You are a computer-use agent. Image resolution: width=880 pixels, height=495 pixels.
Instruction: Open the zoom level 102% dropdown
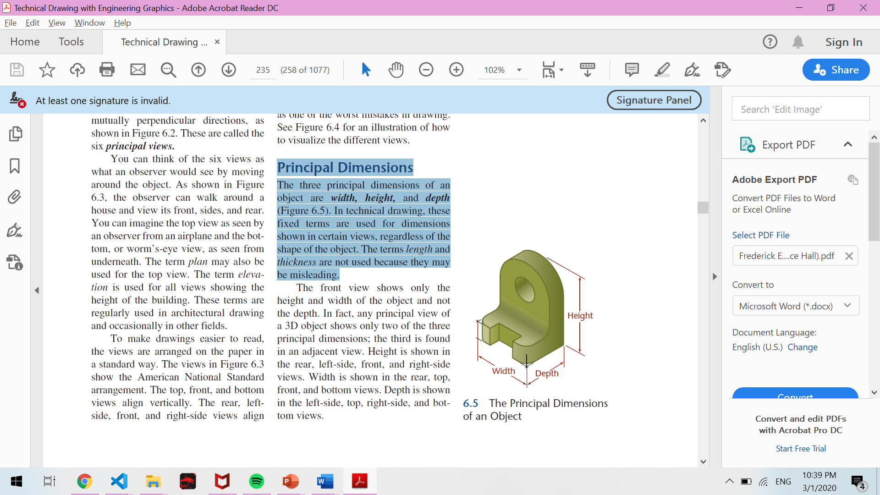pyautogui.click(x=519, y=70)
